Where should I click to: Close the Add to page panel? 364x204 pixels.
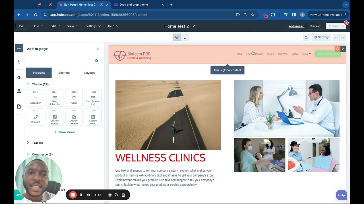click(x=98, y=49)
